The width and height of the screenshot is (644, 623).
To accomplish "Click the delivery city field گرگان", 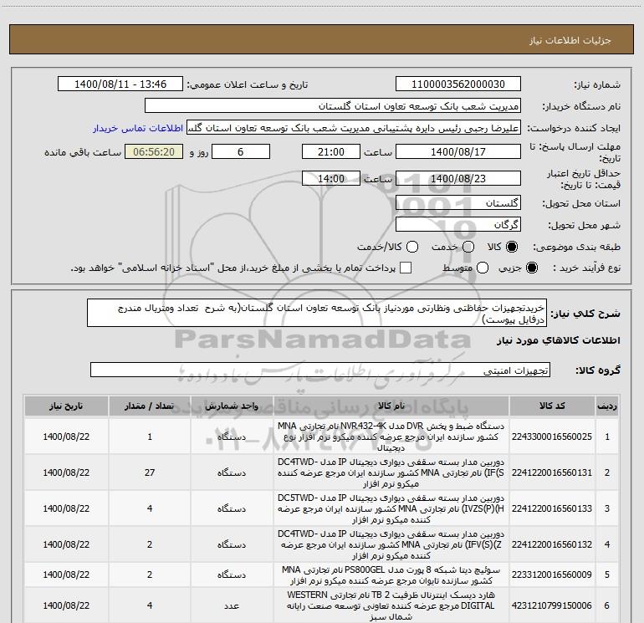I will pyautogui.click(x=458, y=224).
